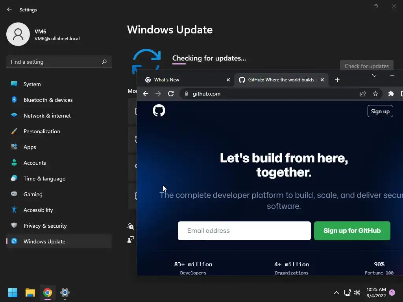Open Gaming settings category
Screen dimensions: 403x302
[x=59, y=194]
